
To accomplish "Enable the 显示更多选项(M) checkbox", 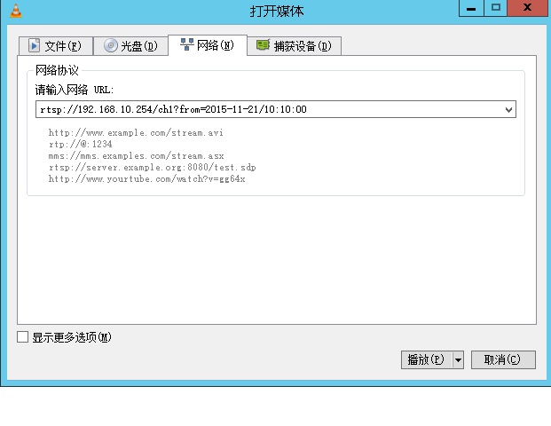I will pyautogui.click(x=22, y=336).
